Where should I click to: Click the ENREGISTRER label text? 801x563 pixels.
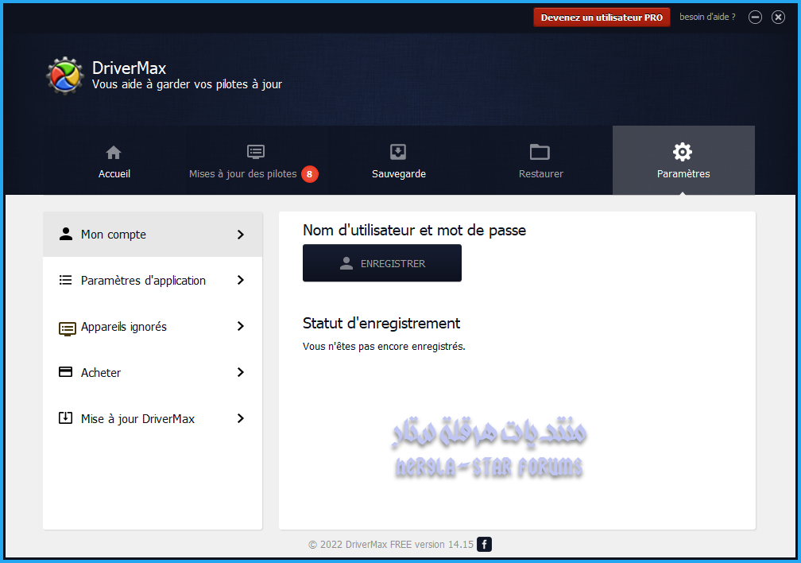coord(393,264)
